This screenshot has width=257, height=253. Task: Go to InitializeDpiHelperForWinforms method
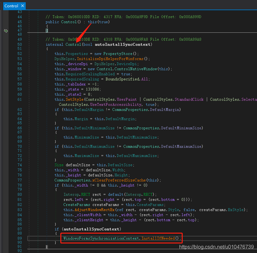tap(110, 59)
